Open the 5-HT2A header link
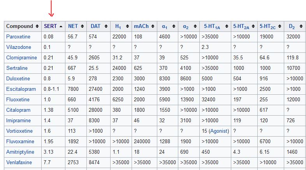 coord(241,26)
